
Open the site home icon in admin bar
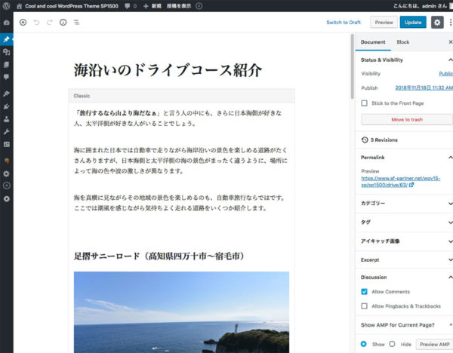point(19,6)
